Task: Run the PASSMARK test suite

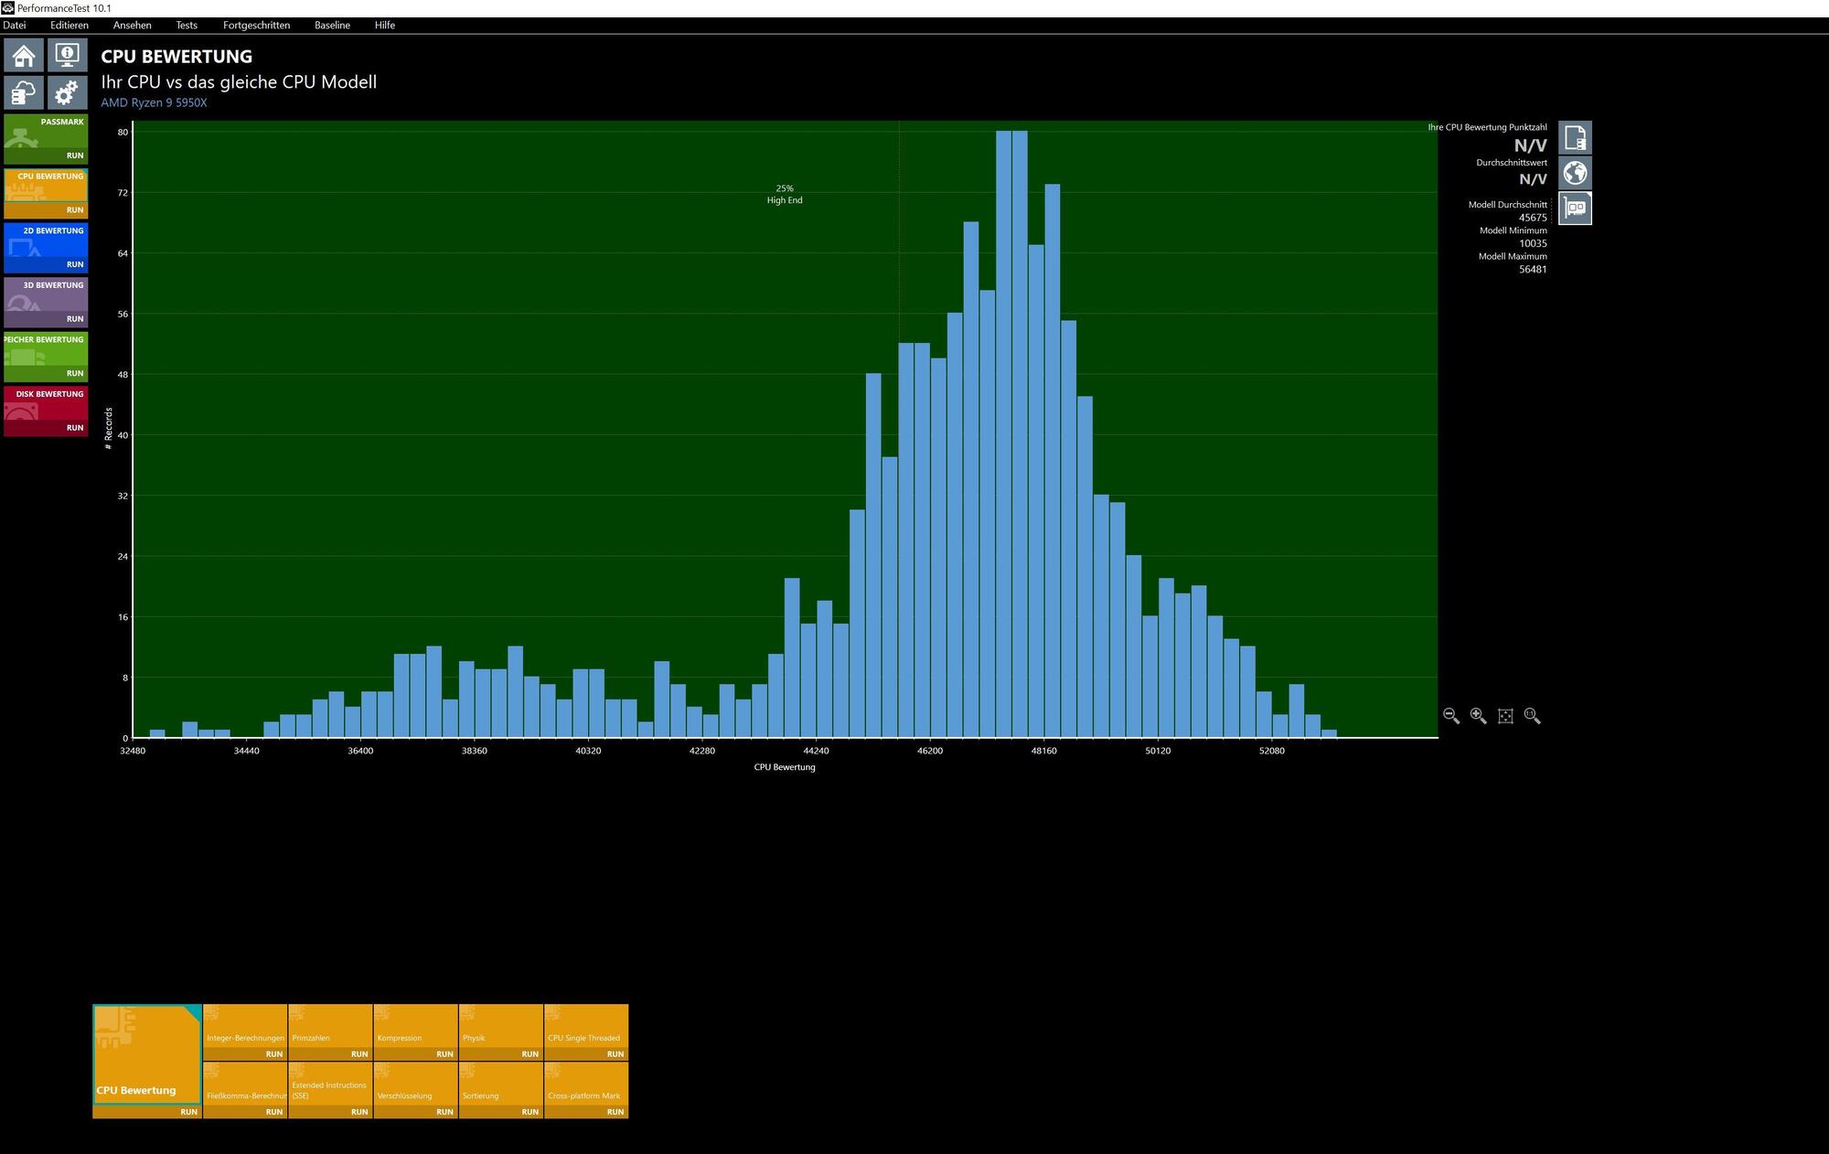Action: (x=46, y=156)
